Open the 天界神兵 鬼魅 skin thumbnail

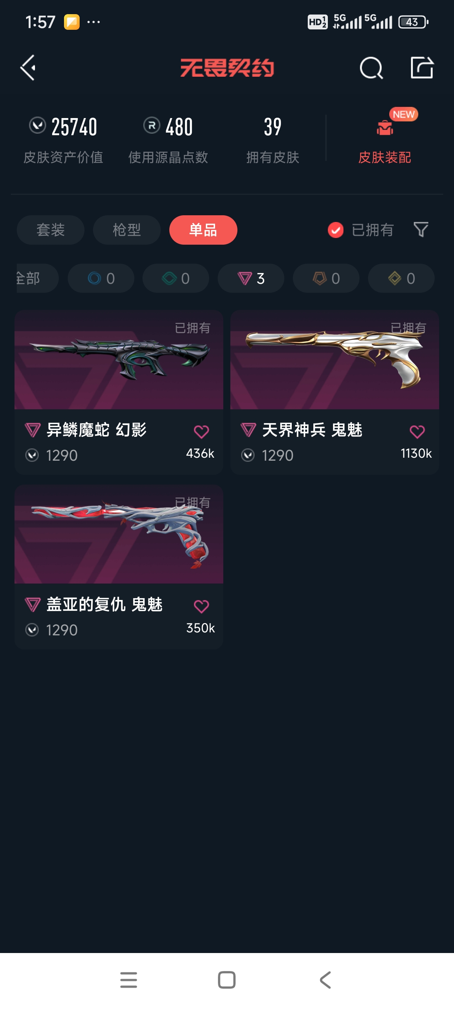point(335,359)
